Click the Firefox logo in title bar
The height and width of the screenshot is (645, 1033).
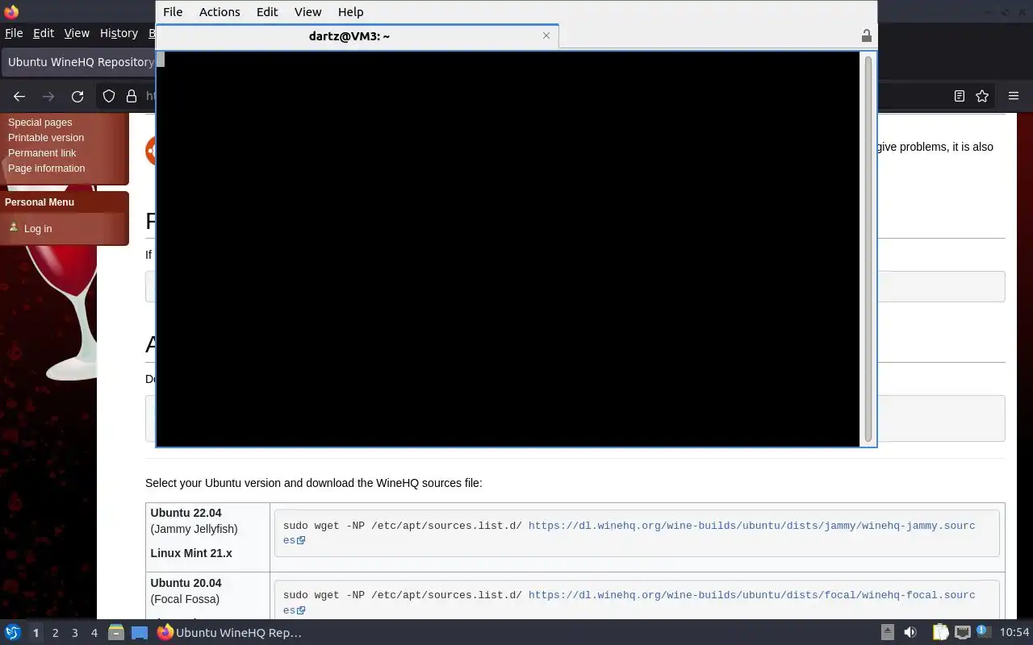tap(10, 11)
